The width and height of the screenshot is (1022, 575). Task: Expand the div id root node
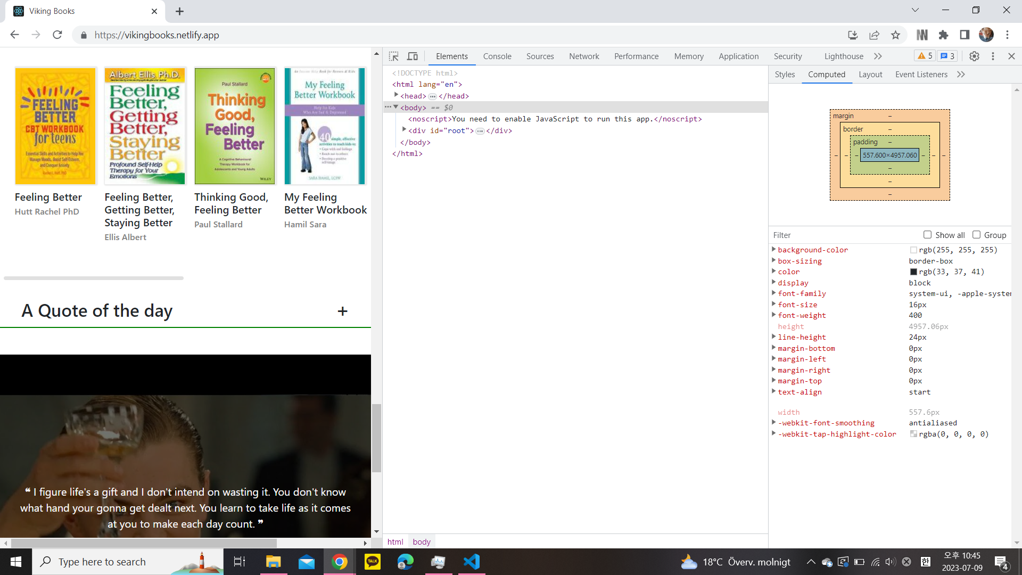(404, 130)
